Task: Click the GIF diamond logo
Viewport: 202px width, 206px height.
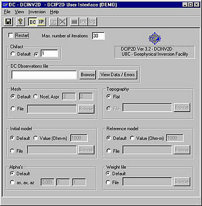Action: (155, 38)
